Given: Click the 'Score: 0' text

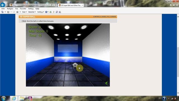Looking at the screenshot, I should point(35,27).
